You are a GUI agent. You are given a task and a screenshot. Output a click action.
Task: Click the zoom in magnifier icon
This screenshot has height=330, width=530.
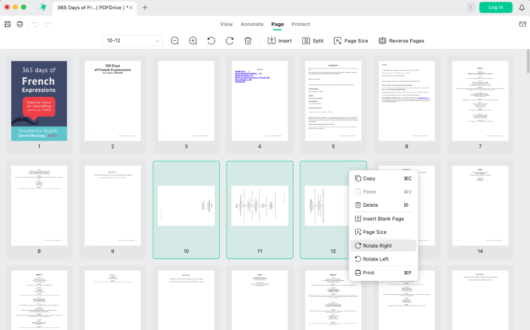pyautogui.click(x=193, y=40)
